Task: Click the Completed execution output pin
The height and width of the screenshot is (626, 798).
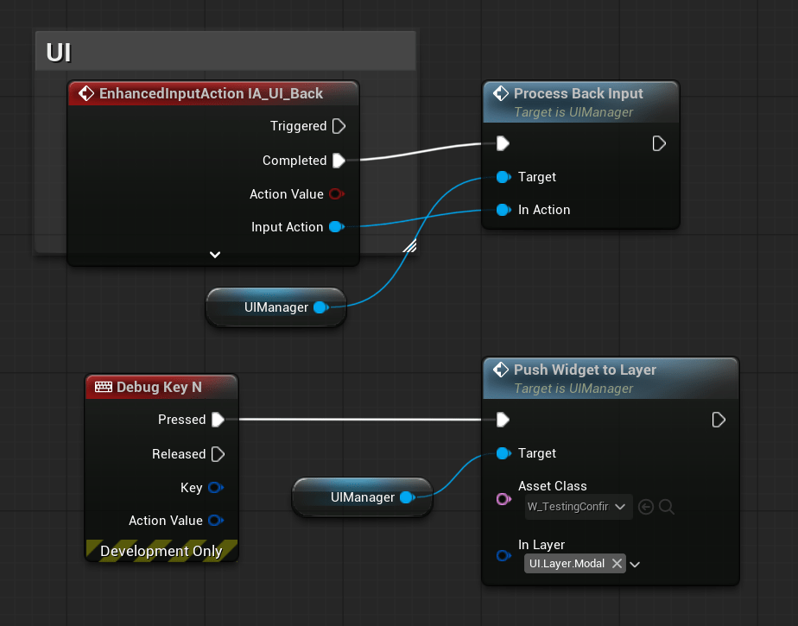Action: coord(339,161)
